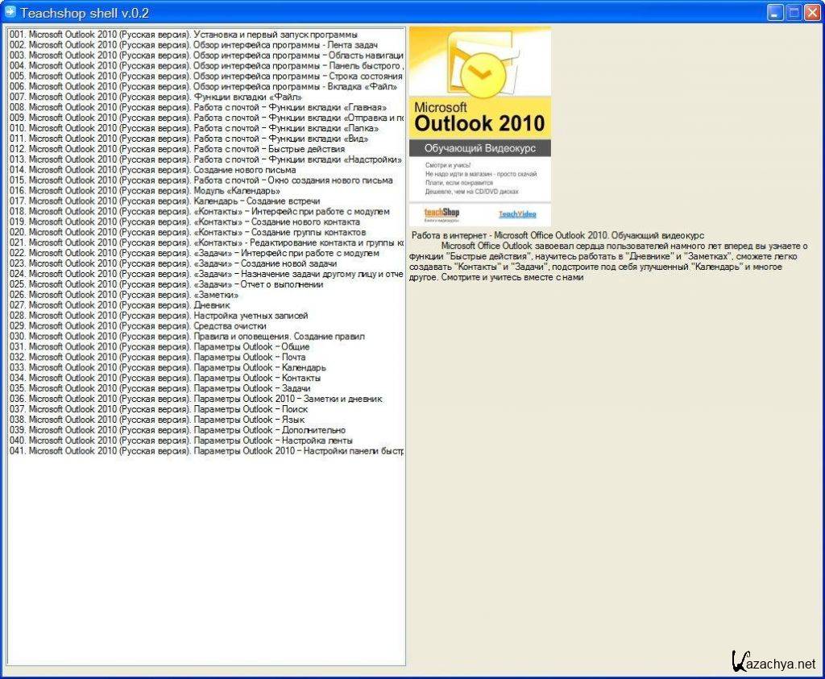
Task: Open lesson 028 Настройка учетных записей
Action: pos(159,316)
